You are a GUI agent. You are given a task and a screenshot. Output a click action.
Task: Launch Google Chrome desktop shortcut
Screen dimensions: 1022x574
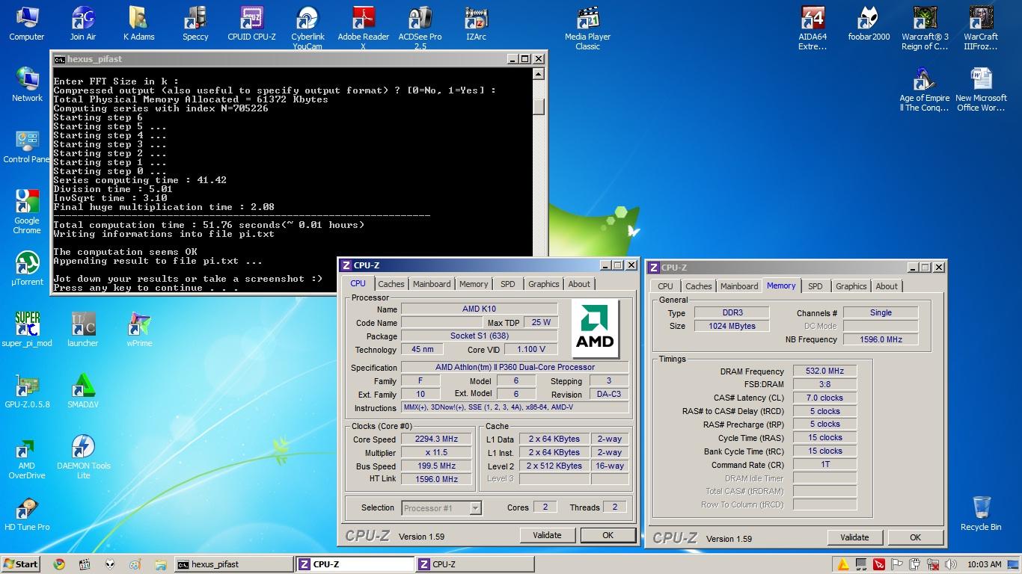click(27, 212)
